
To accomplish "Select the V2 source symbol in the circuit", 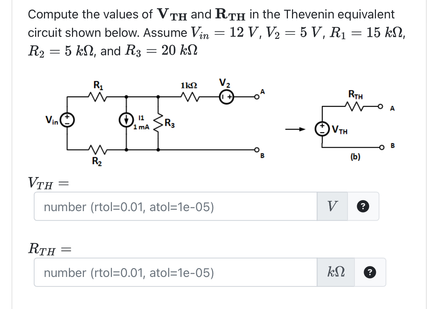I will point(226,97).
